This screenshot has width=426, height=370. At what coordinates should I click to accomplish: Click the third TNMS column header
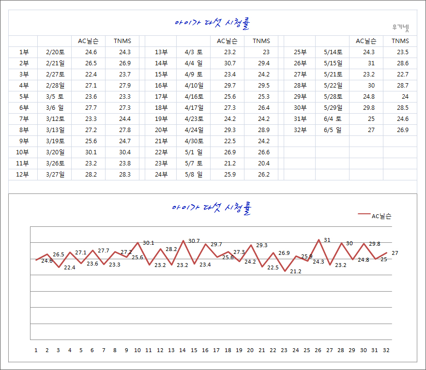400,41
